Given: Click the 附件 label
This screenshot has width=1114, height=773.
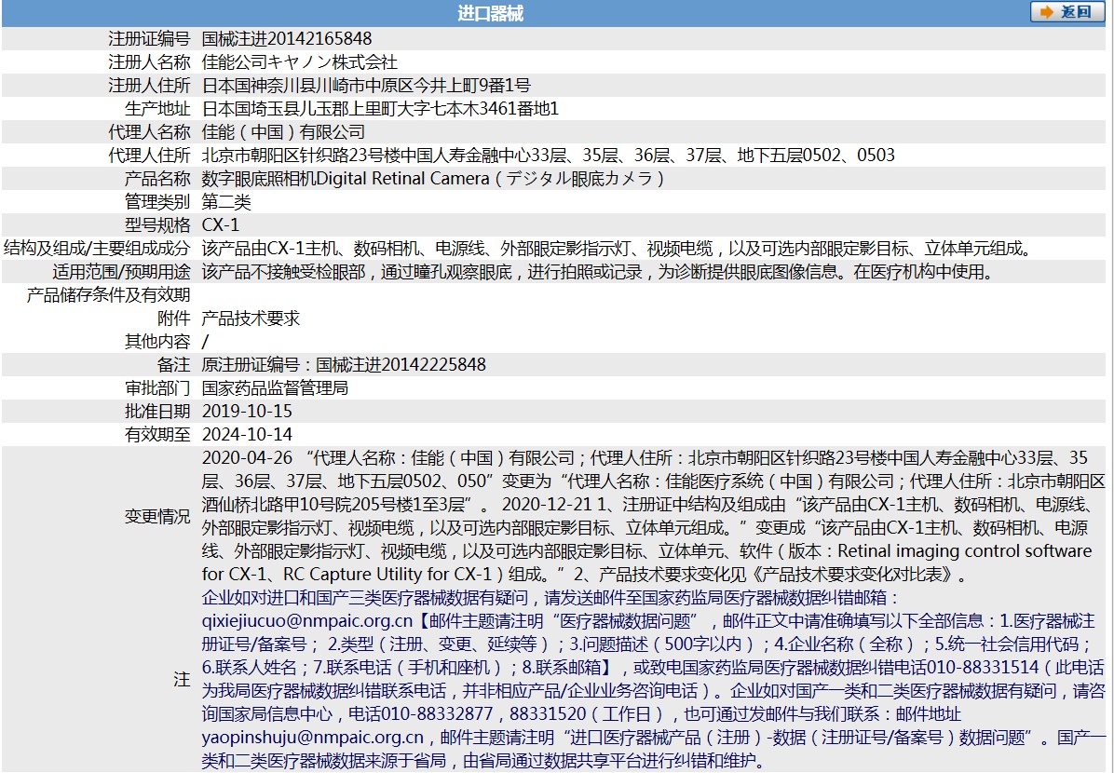Looking at the screenshot, I should click(174, 319).
